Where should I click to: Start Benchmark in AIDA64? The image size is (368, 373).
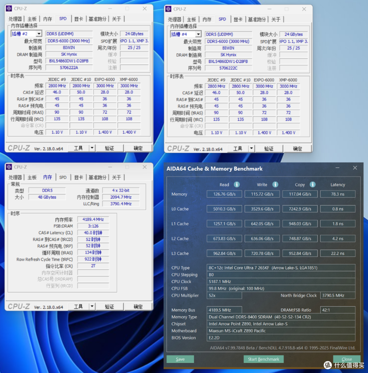click(x=263, y=359)
